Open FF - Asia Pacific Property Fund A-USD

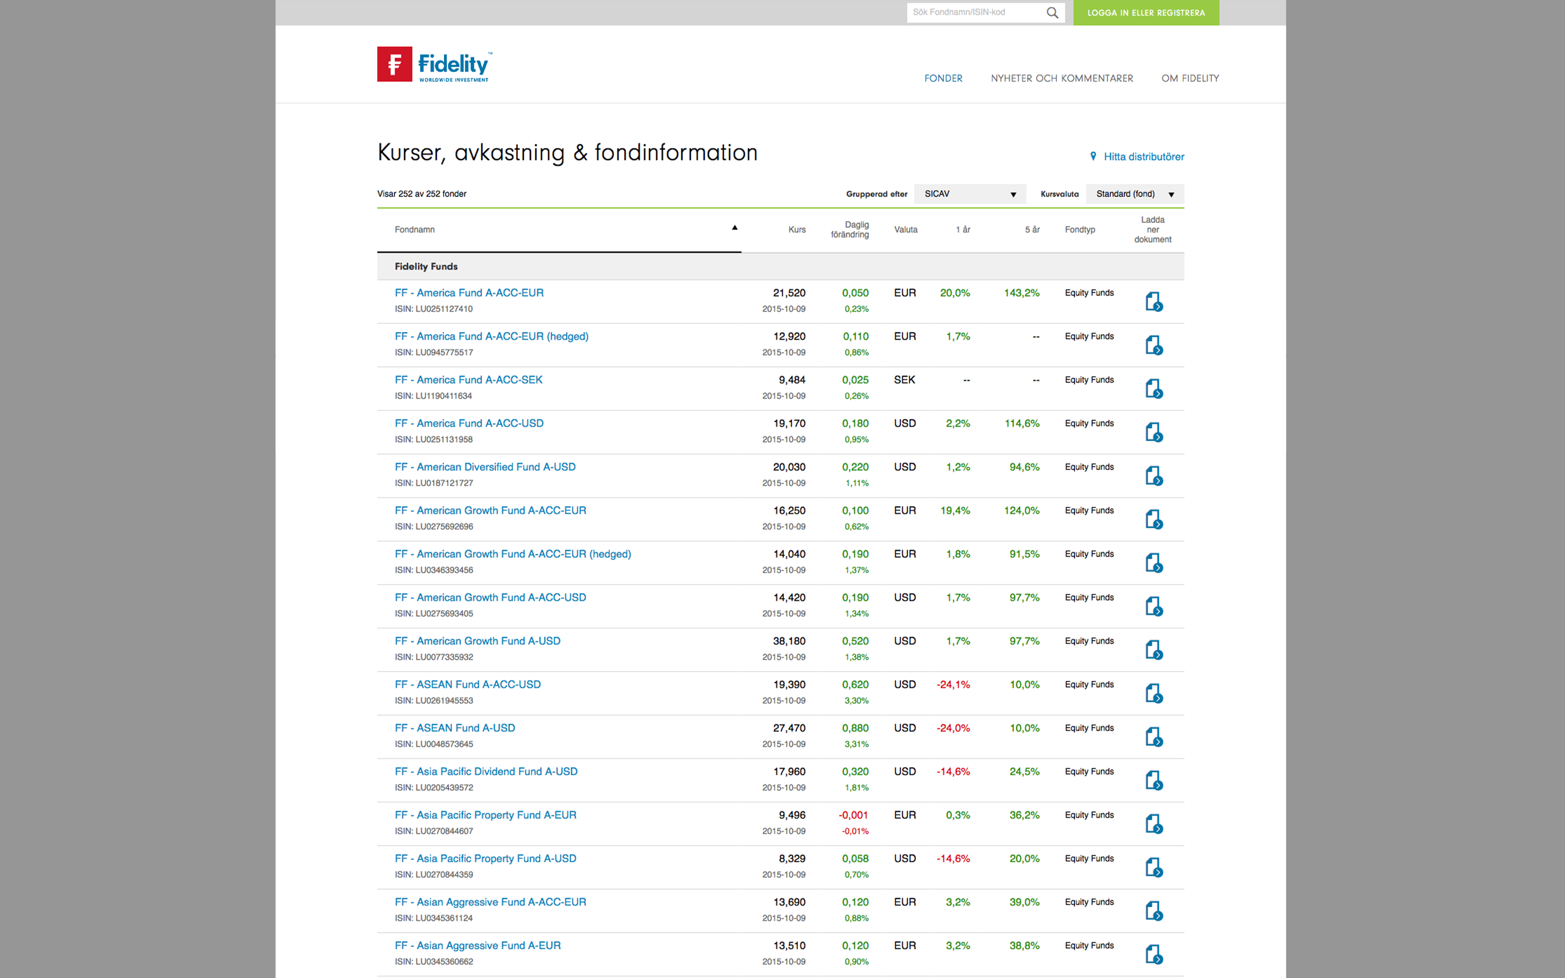tap(485, 858)
